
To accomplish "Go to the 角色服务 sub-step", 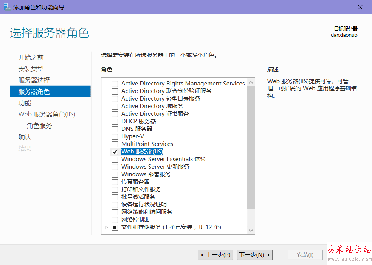I will [39, 126].
